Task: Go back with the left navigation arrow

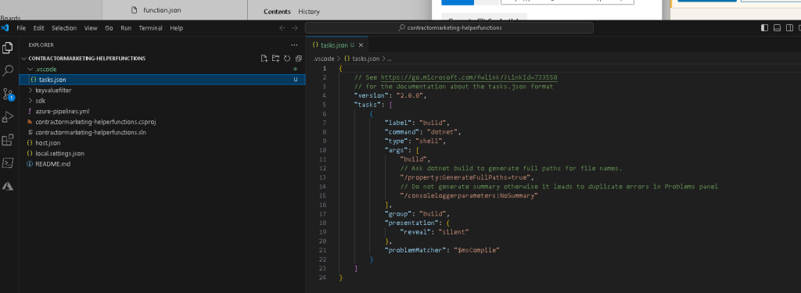Action: [282, 28]
